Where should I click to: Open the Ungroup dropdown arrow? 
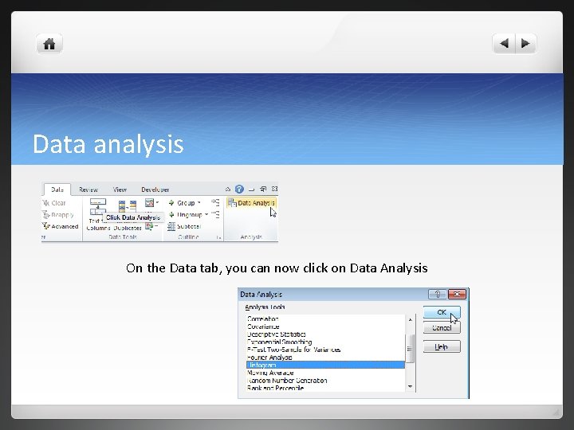click(206, 214)
